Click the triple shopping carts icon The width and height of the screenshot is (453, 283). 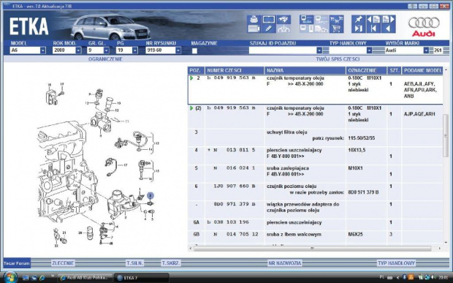(x=336, y=20)
